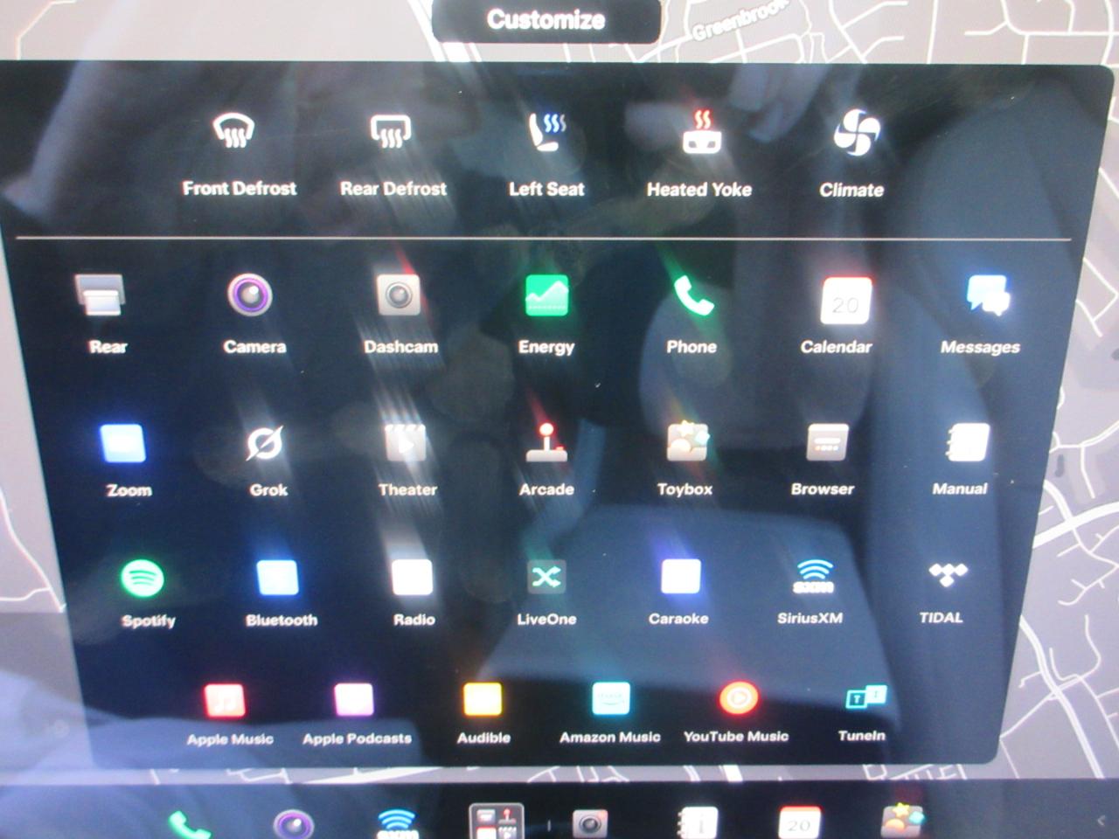Toggle Rear Defrost
1119x839 pixels.
(393, 155)
